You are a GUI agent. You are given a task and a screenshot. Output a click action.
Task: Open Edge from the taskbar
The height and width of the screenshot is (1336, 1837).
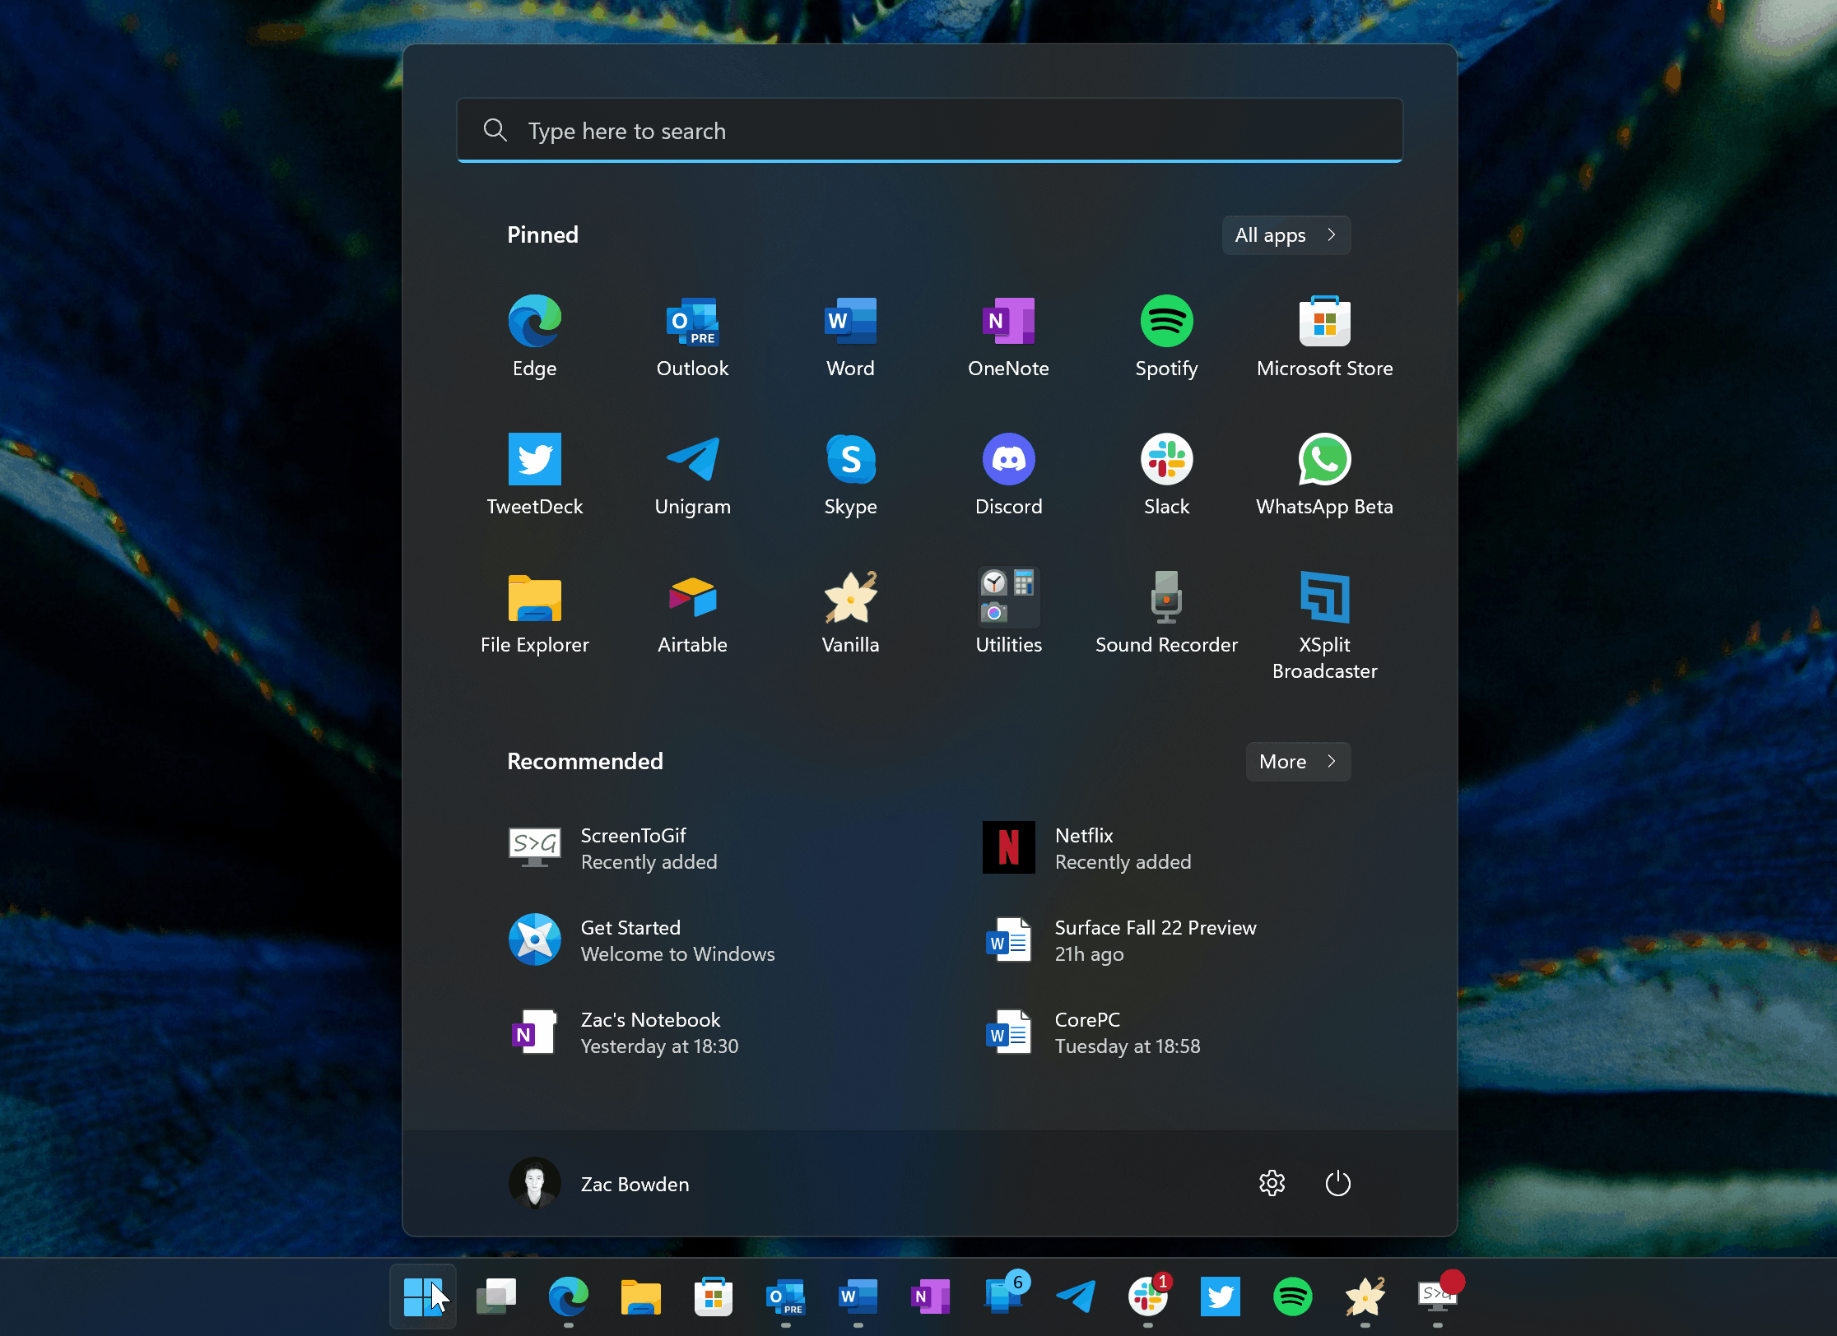568,1297
